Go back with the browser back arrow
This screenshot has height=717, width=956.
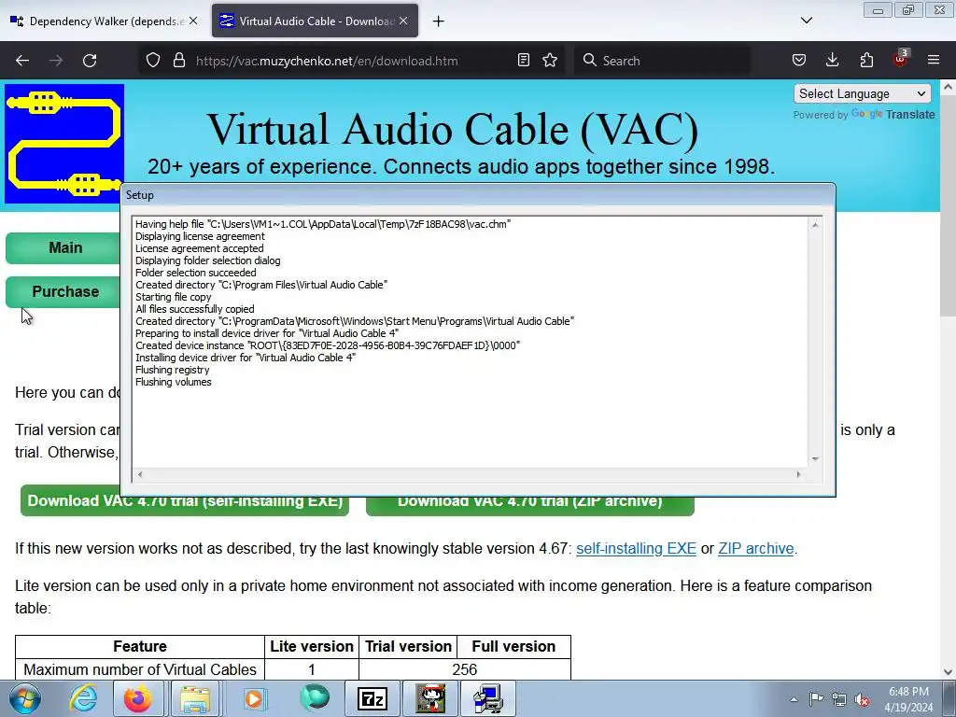coord(22,61)
